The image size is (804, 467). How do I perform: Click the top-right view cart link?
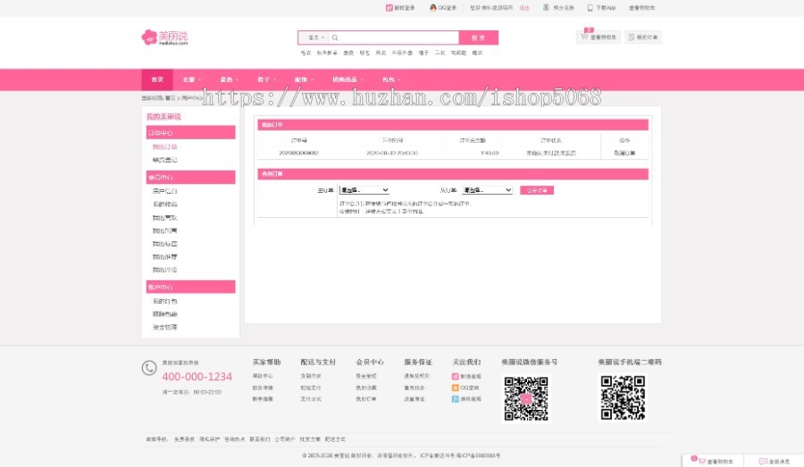(x=641, y=8)
